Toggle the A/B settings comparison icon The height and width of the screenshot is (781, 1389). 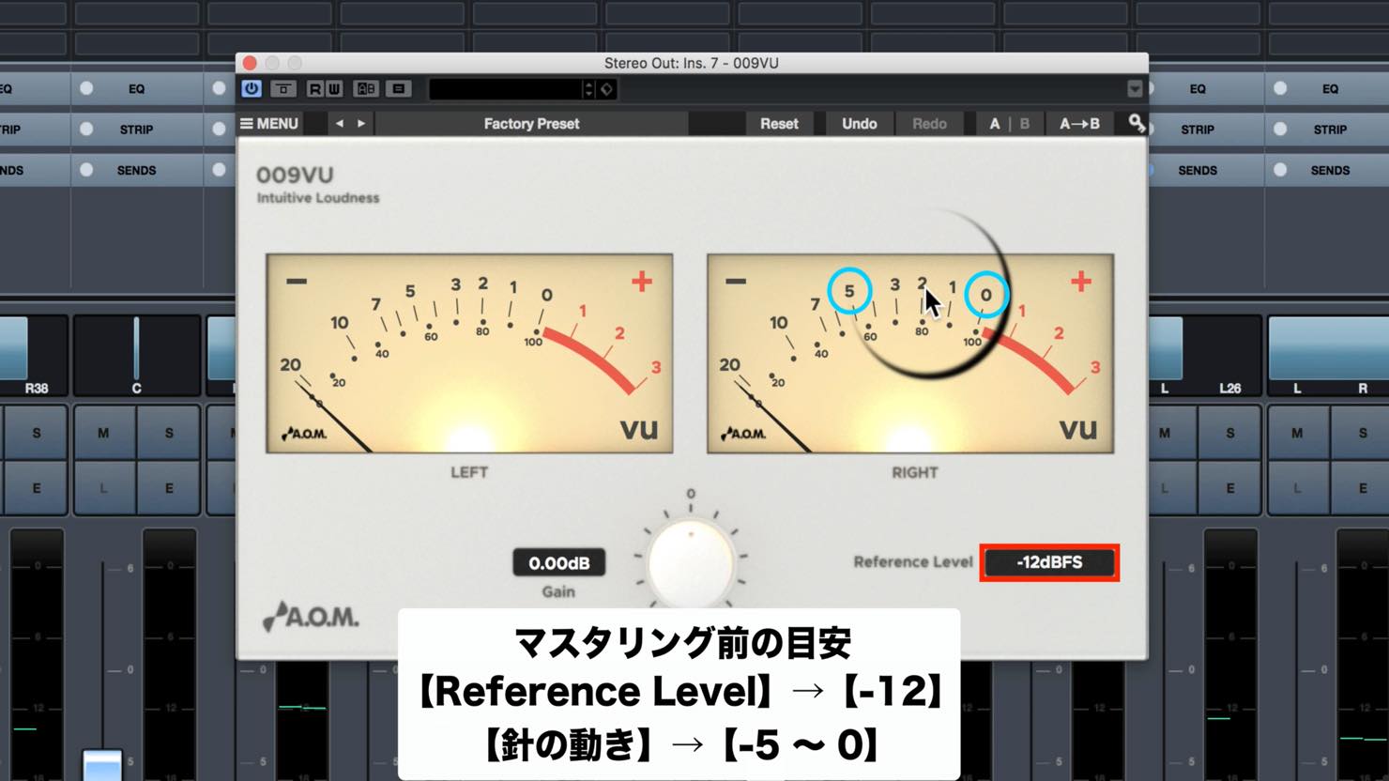366,89
